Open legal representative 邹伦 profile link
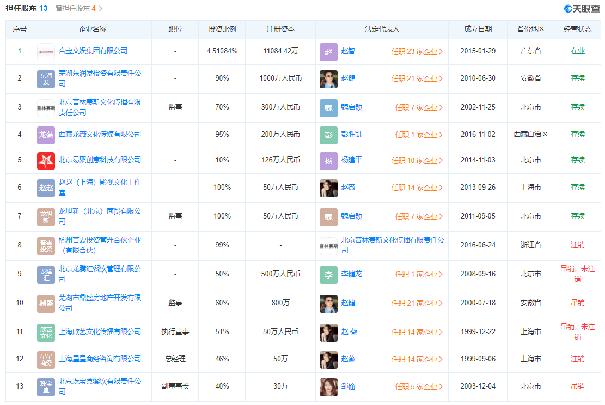The image size is (605, 405). point(347,386)
